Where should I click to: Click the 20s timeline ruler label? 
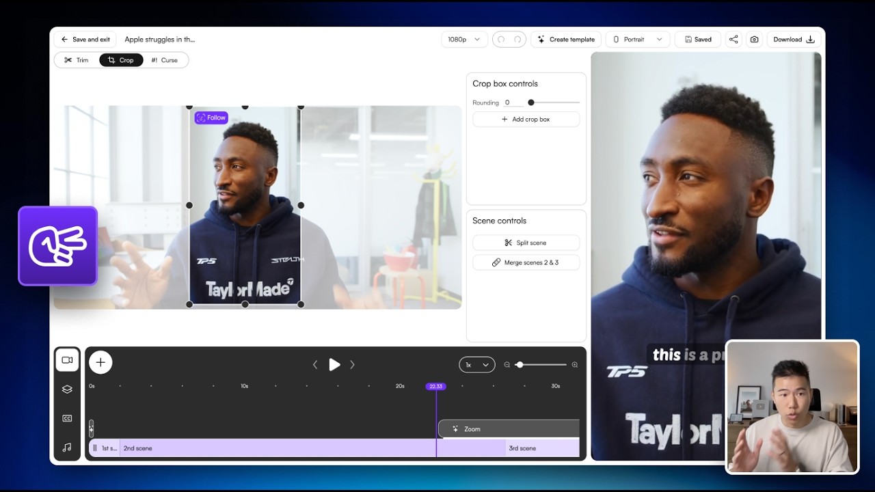[400, 386]
